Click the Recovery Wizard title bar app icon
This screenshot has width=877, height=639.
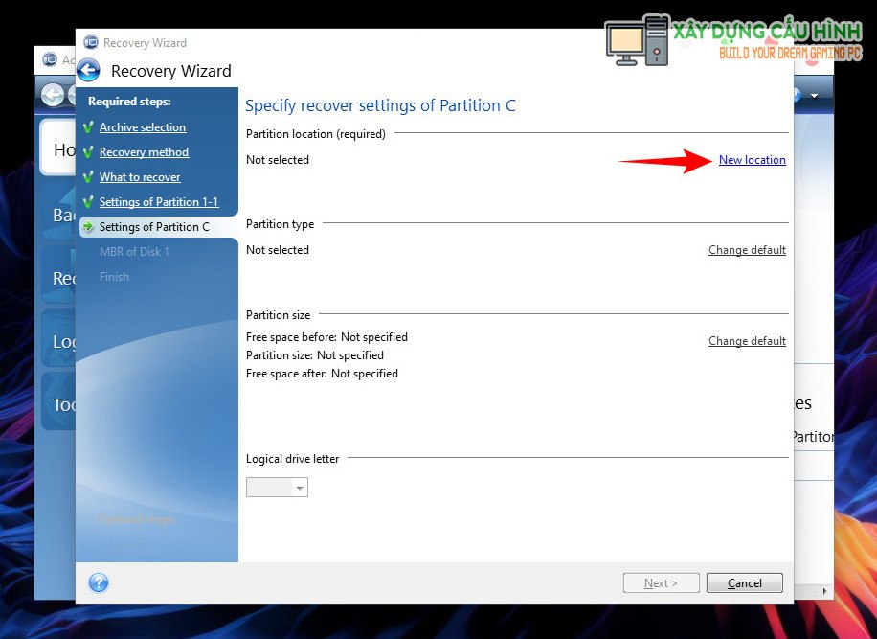point(91,42)
